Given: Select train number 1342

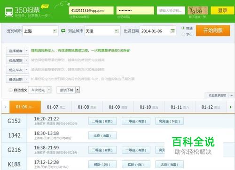Looking at the screenshot, I should click(x=14, y=135).
